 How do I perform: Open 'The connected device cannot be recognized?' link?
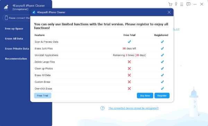point(133,108)
